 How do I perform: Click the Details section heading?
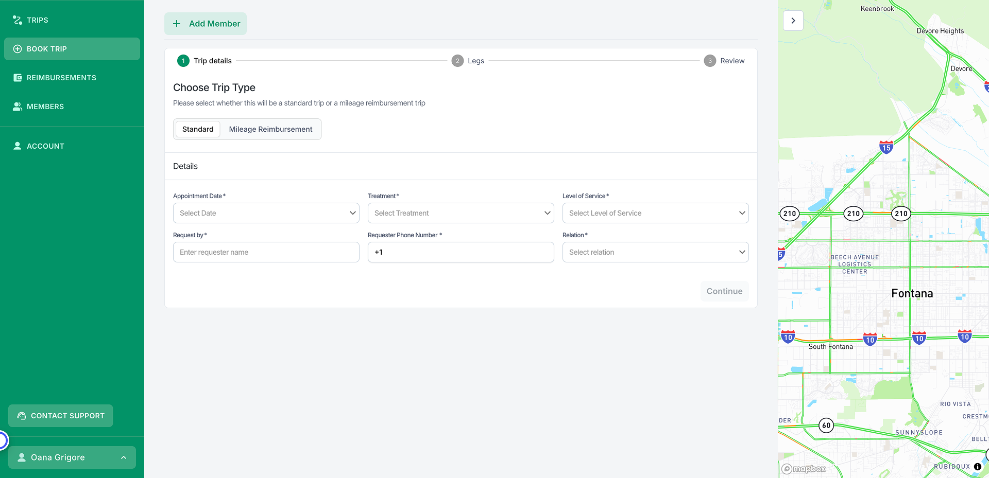185,166
